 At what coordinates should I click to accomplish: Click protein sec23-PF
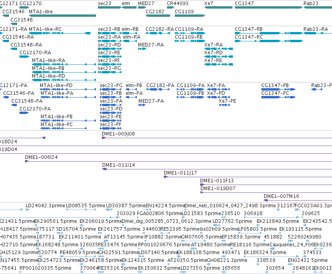(x=111, y=128)
